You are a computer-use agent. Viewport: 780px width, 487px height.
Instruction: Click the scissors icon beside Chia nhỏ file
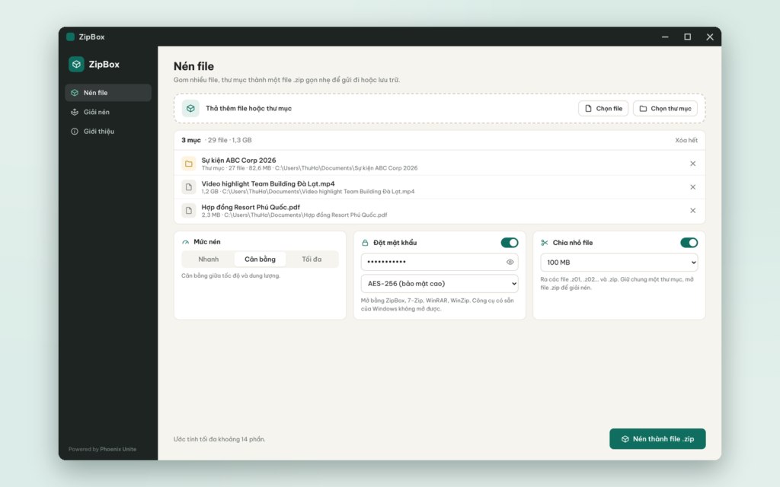coord(544,243)
